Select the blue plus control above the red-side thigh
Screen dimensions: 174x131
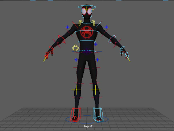[76, 60]
